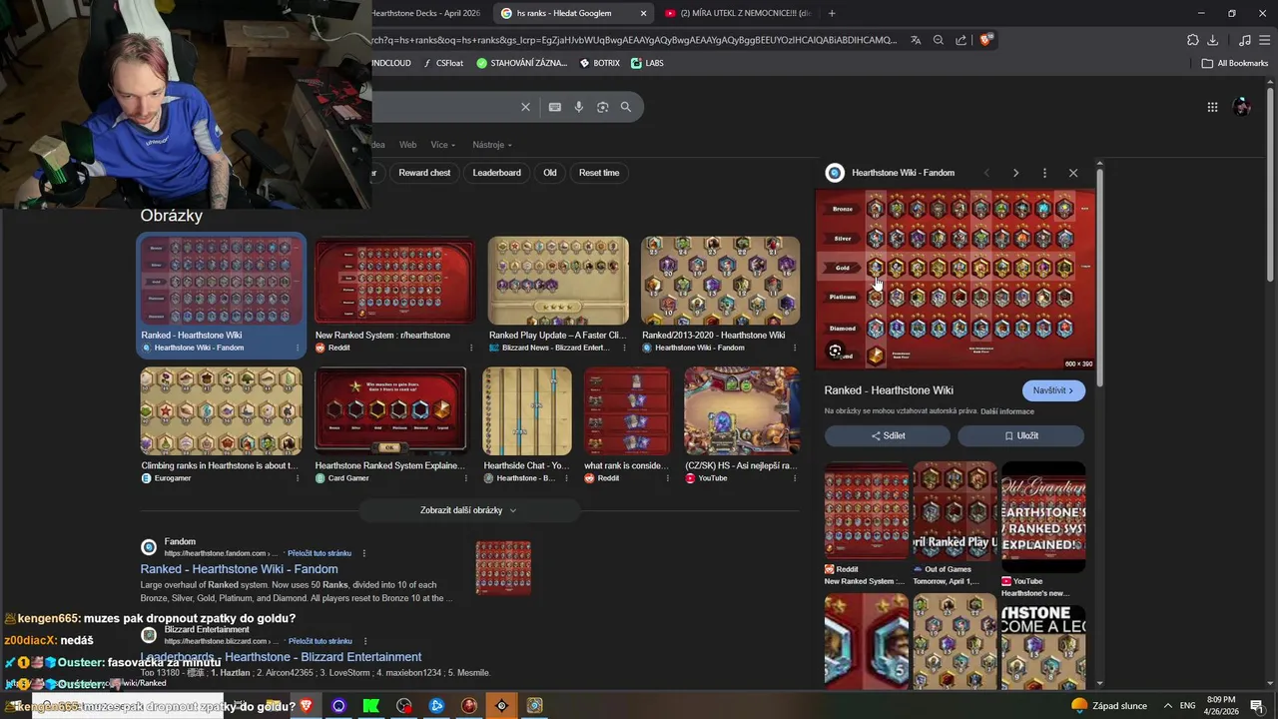Select the Leaderboard filter chip

(497, 173)
